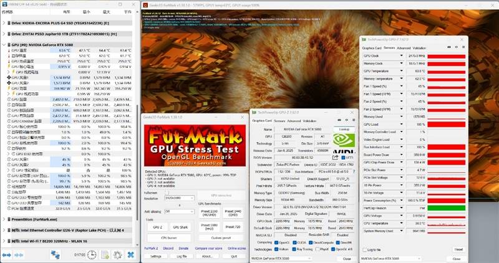Expand Intel Wi-Fi 7 BE200 node
Viewport: 499px width, 263px height.
(x=4, y=241)
